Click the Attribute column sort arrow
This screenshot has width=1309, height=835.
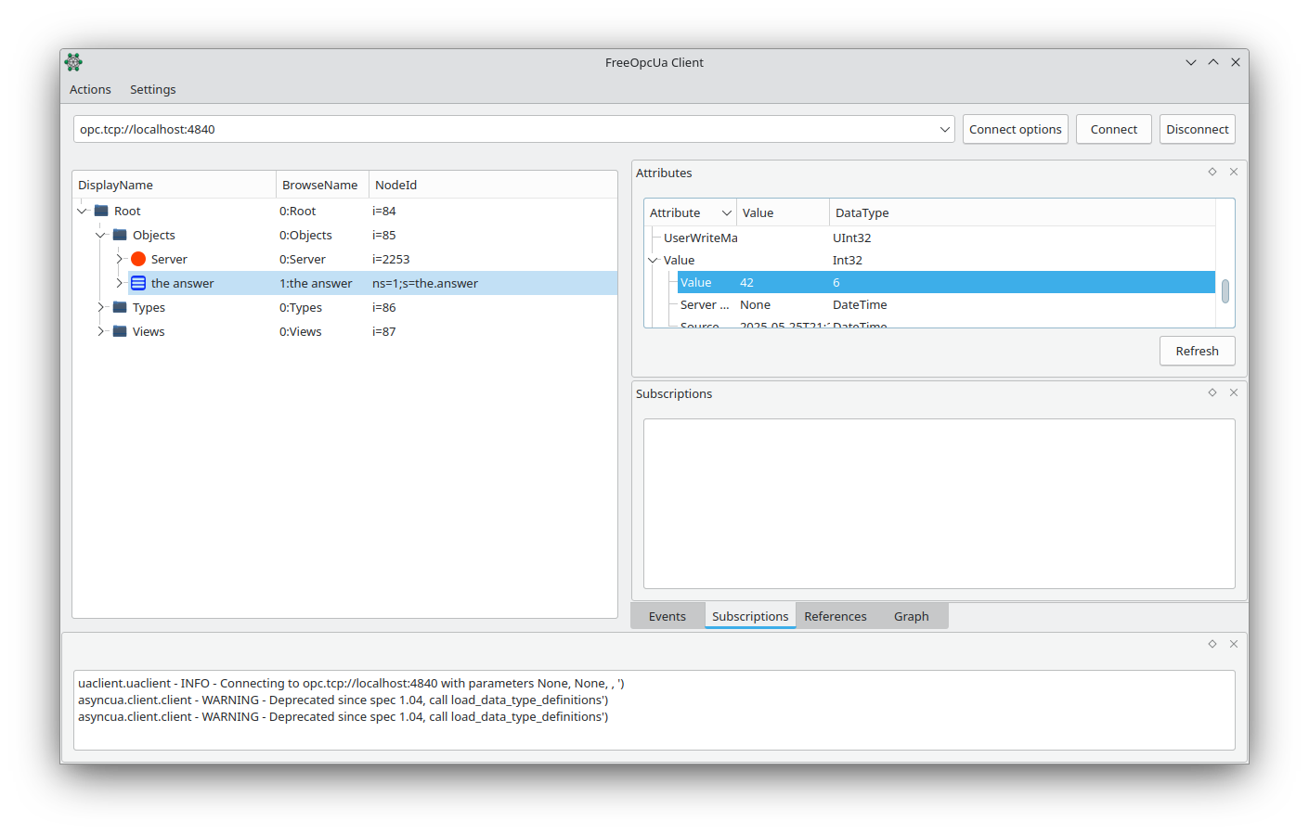pyautogui.click(x=726, y=212)
